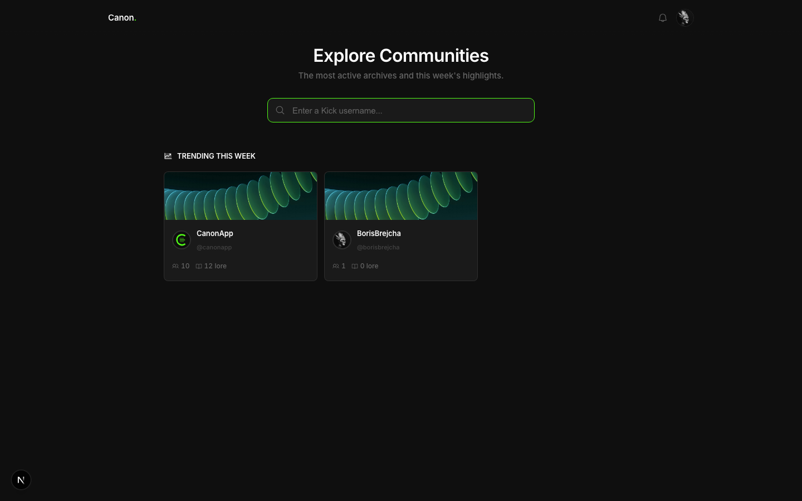The height and width of the screenshot is (501, 802).
Task: Click the Trending This Week heading
Action: 216,156
